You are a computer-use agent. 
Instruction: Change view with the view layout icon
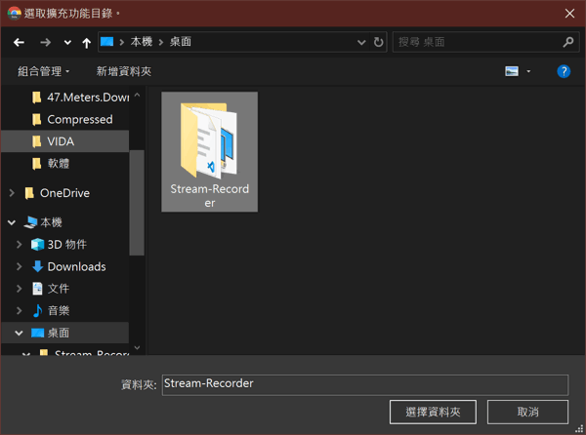[x=512, y=71]
